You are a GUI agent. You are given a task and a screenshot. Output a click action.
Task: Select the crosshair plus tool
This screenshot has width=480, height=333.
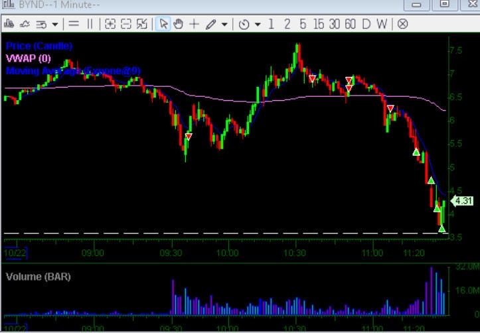tap(194, 24)
